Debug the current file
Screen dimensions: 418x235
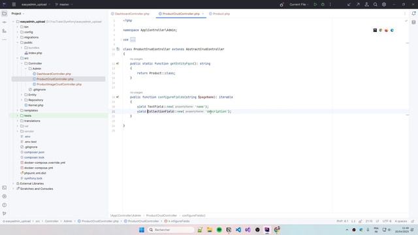[x=323, y=5]
